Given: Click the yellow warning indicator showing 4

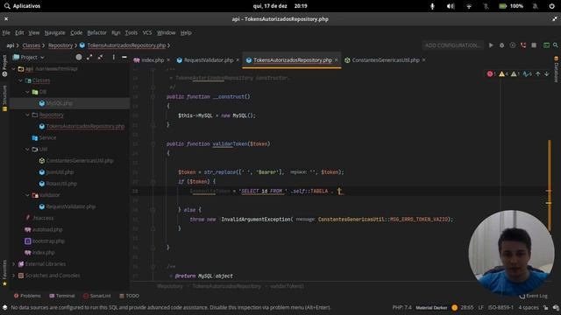Looking at the screenshot, I should (503, 73).
